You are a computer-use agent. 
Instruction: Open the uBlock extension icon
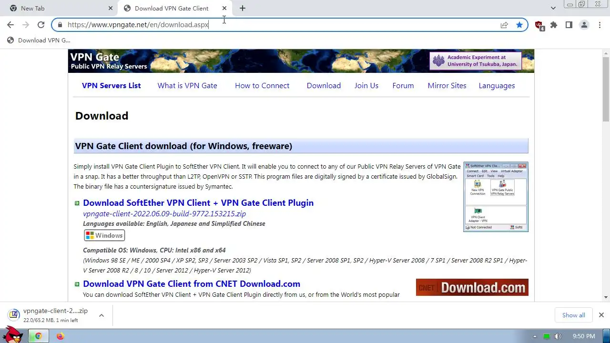click(539, 25)
